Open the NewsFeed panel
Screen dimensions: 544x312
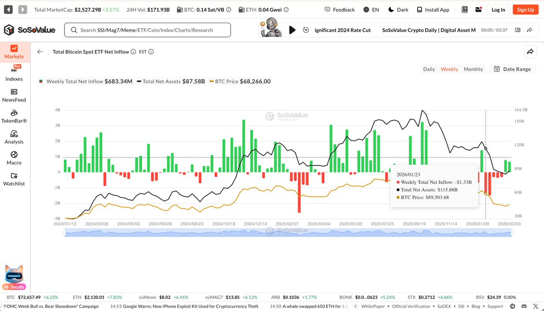14,96
